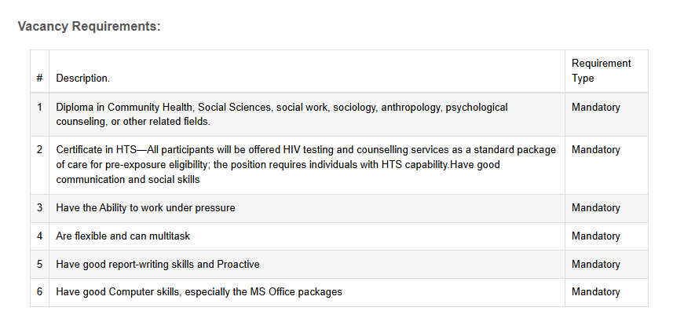The image size is (684, 322).
Task: Select the Diploma in Community Health description
Action: tap(282, 115)
